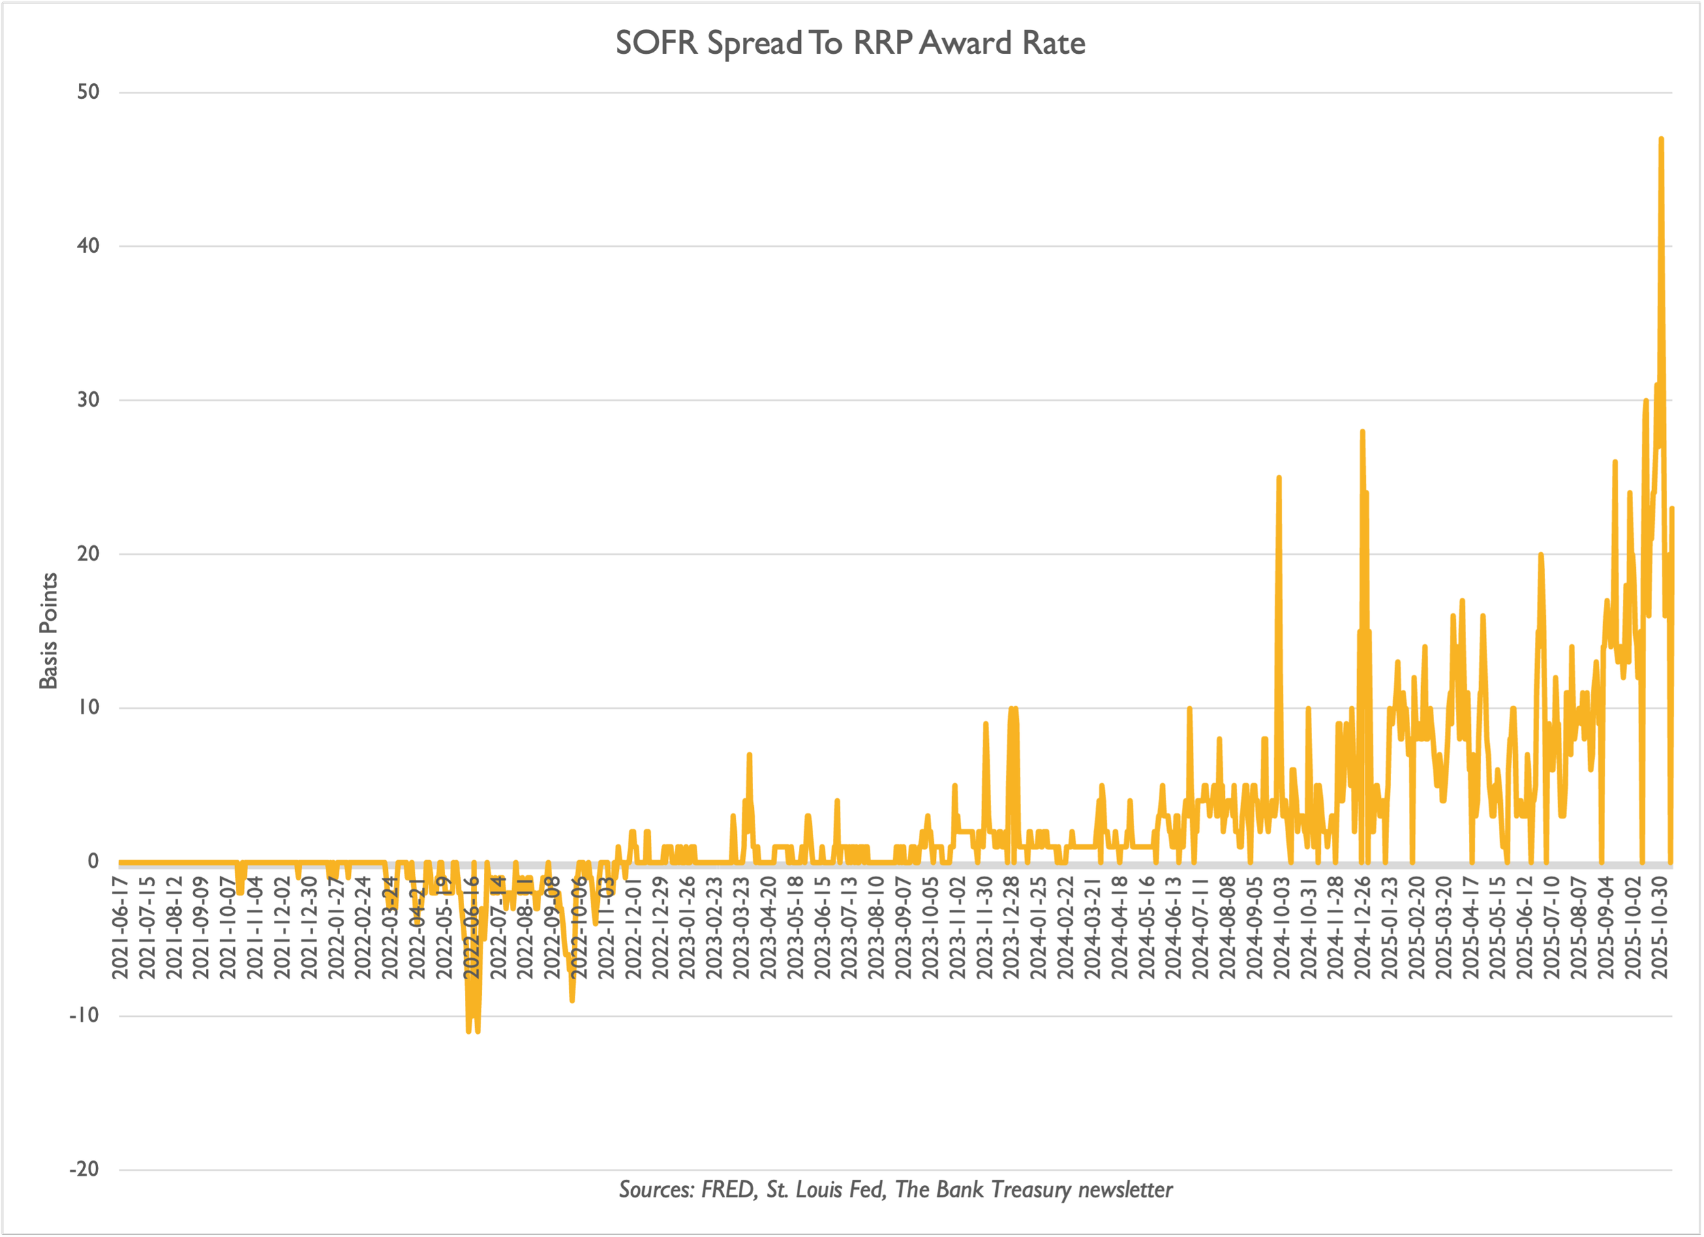
Task: Click the highest spike peak near 47
Action: coord(1661,140)
